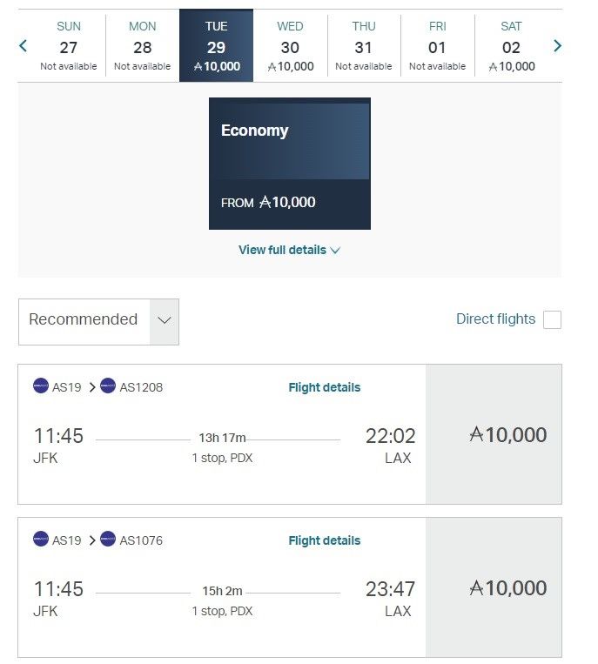Select Wednesday 30 date tab
The height and width of the screenshot is (664, 598).
(x=290, y=46)
